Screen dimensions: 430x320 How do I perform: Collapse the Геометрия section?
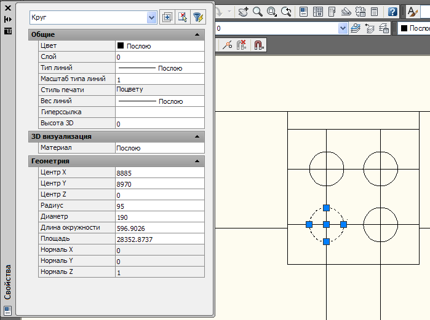pyautogui.click(x=197, y=161)
